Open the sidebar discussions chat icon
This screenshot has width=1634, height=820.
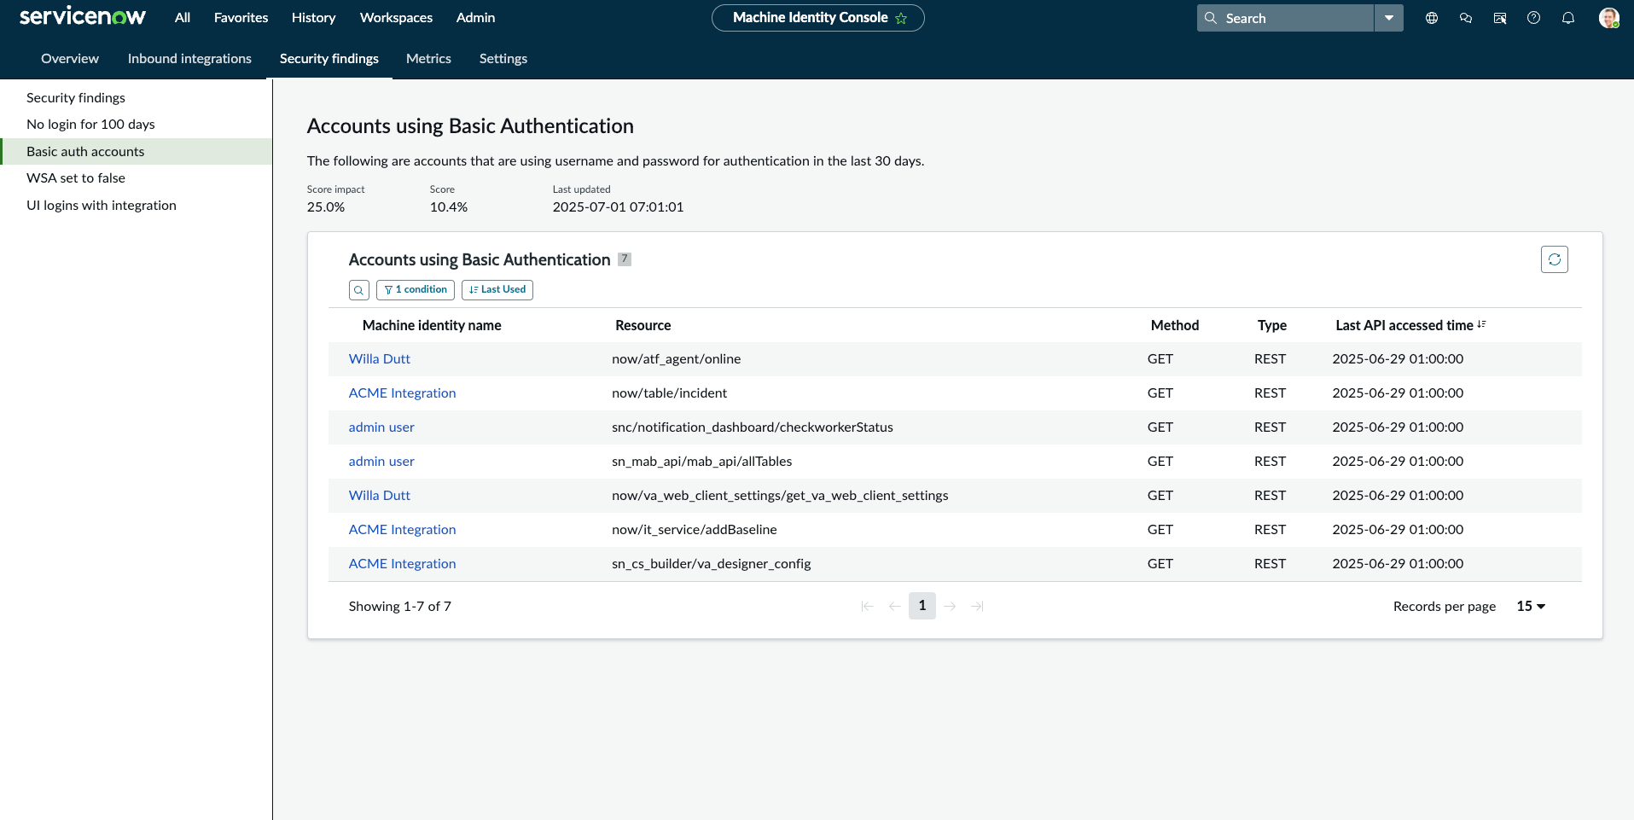click(x=1466, y=18)
